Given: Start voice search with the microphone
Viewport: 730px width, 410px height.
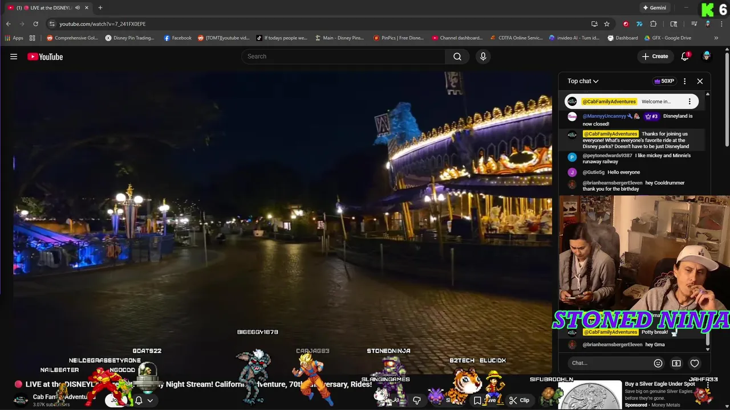Looking at the screenshot, I should [483, 56].
